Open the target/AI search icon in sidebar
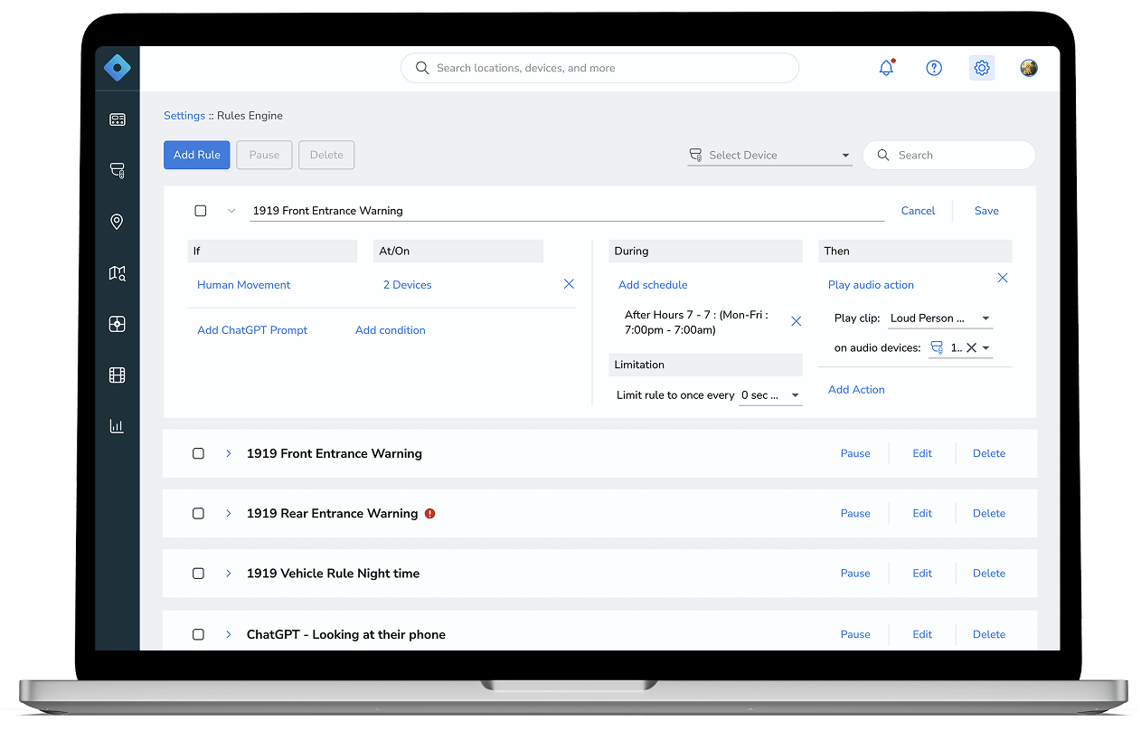The image size is (1141, 731). [118, 324]
